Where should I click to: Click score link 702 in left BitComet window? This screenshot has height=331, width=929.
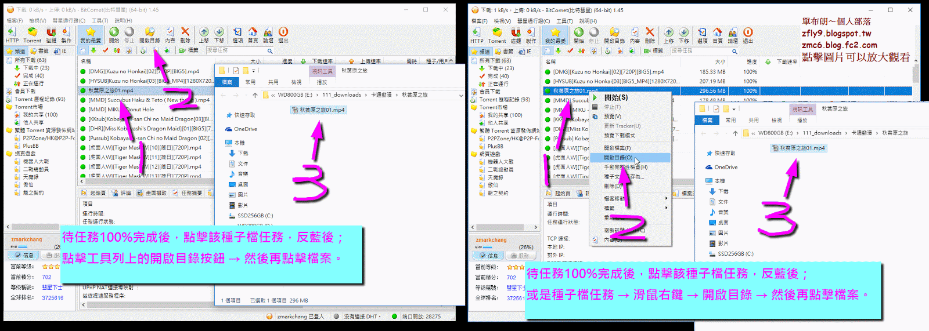[x=46, y=277]
